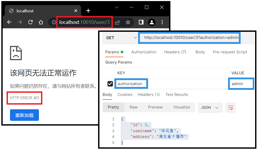Switch to the Authorization tab
Screen dimensions: 258x150
pos(144,52)
